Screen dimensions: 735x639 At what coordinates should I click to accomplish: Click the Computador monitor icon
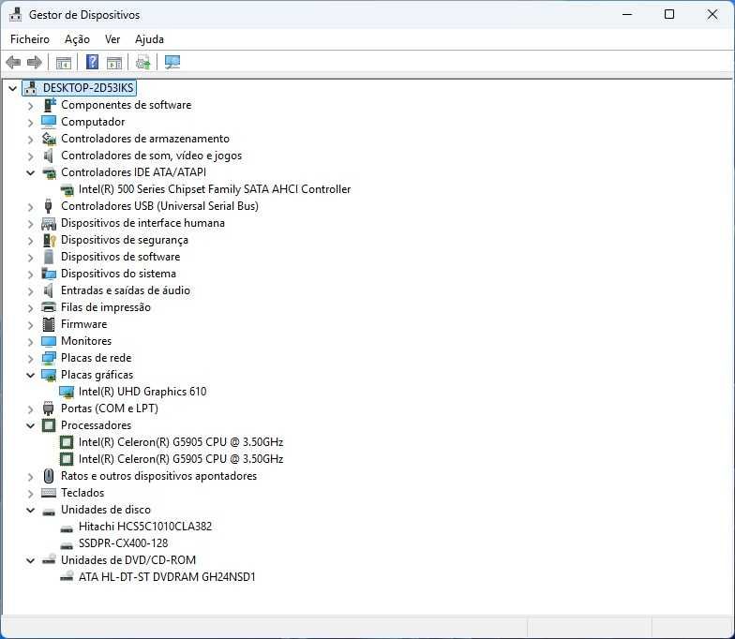49,122
